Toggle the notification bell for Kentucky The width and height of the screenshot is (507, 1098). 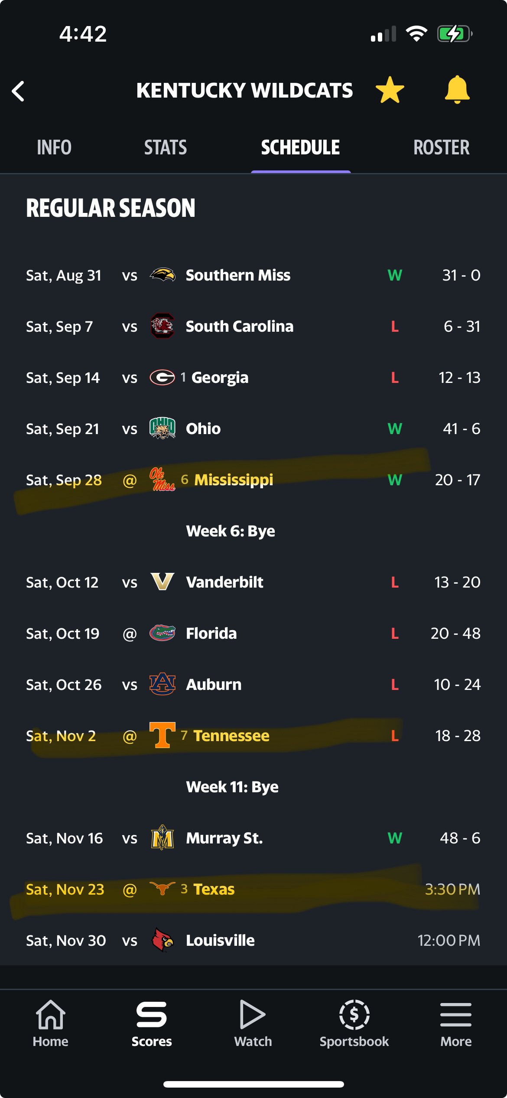pyautogui.click(x=457, y=90)
